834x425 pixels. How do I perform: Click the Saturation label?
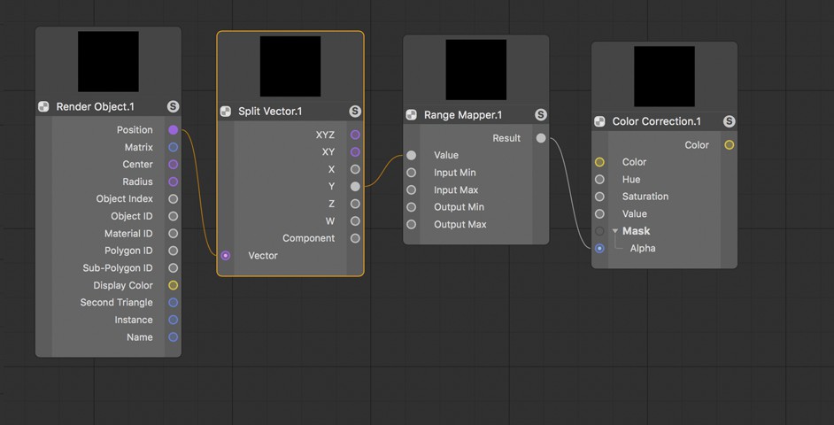click(645, 197)
